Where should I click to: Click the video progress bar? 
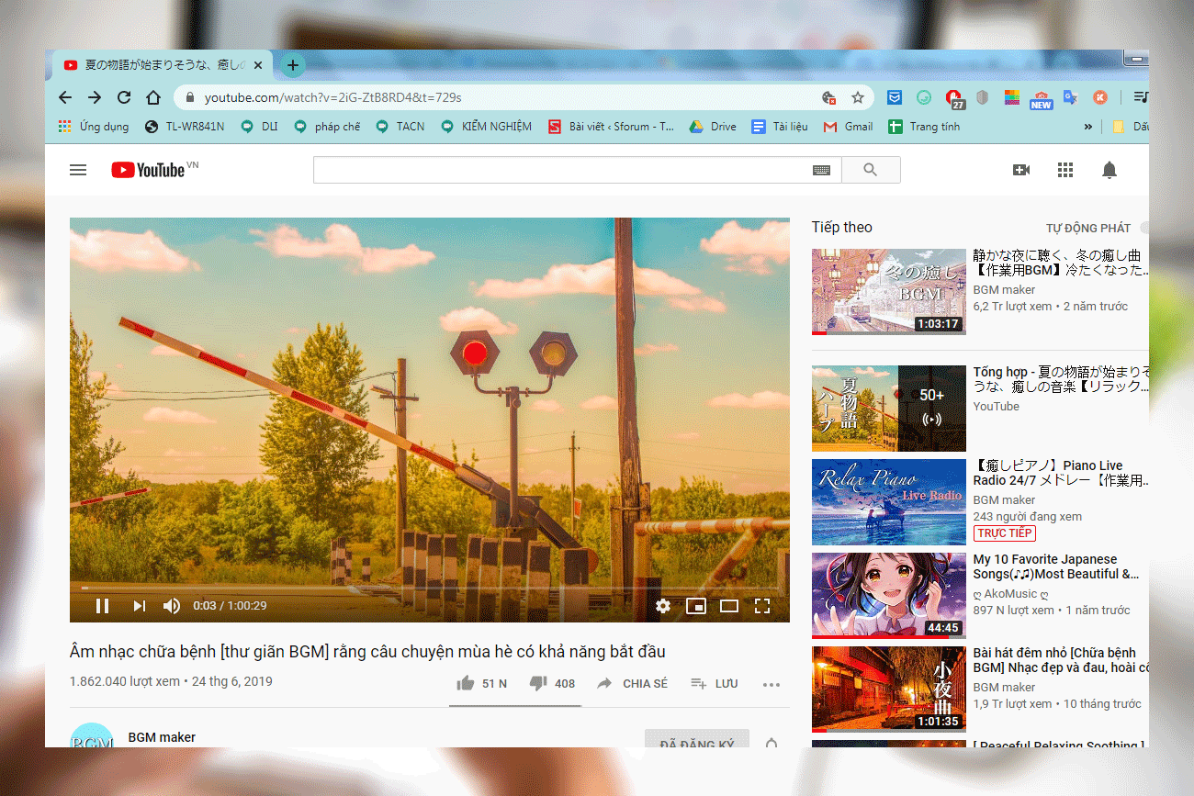click(x=430, y=588)
